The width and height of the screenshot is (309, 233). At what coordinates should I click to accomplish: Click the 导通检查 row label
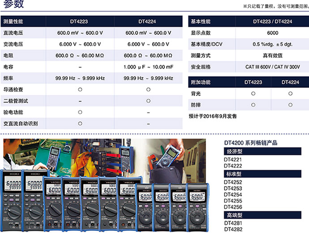click(13, 89)
